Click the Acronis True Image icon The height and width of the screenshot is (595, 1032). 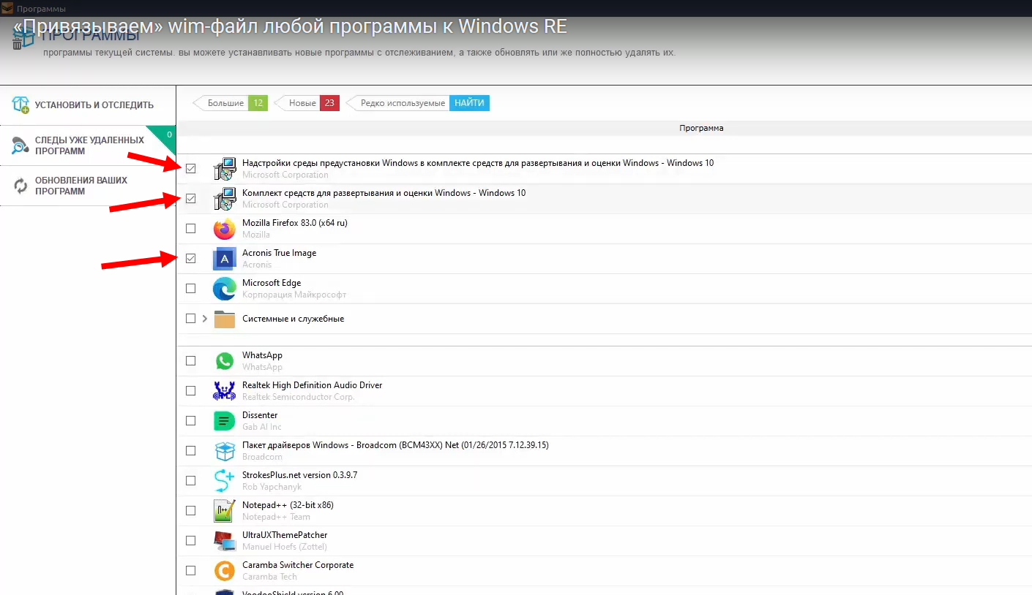(224, 259)
